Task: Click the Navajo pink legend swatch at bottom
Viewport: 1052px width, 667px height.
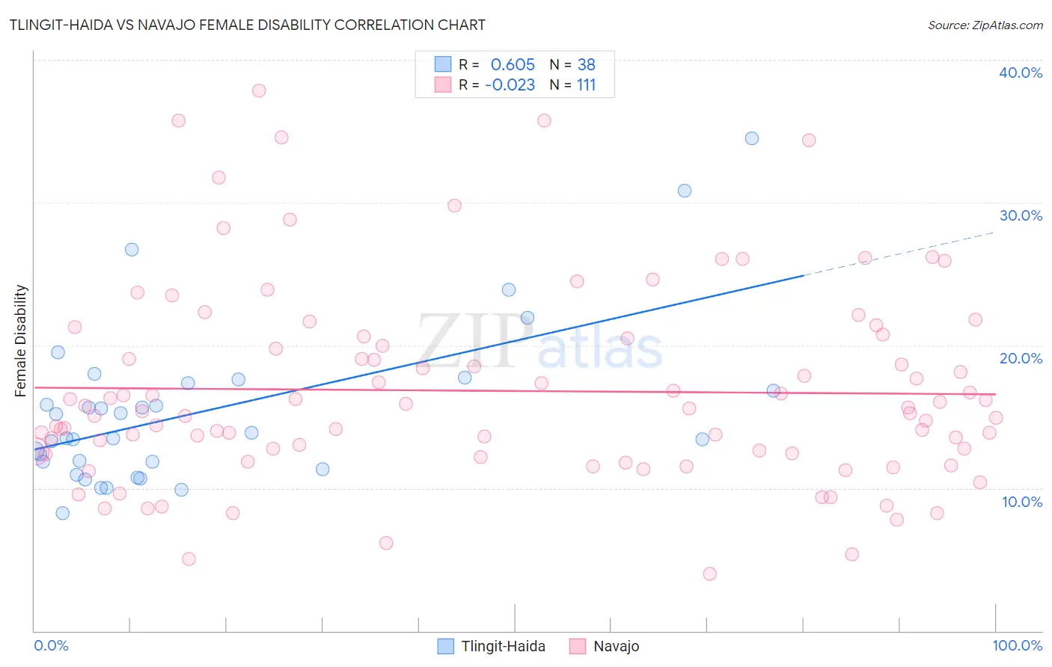Action: [x=577, y=646]
